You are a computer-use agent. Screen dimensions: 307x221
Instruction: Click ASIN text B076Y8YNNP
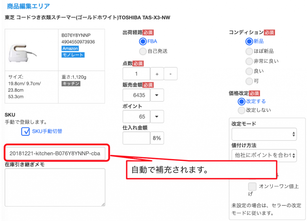coord(76,35)
